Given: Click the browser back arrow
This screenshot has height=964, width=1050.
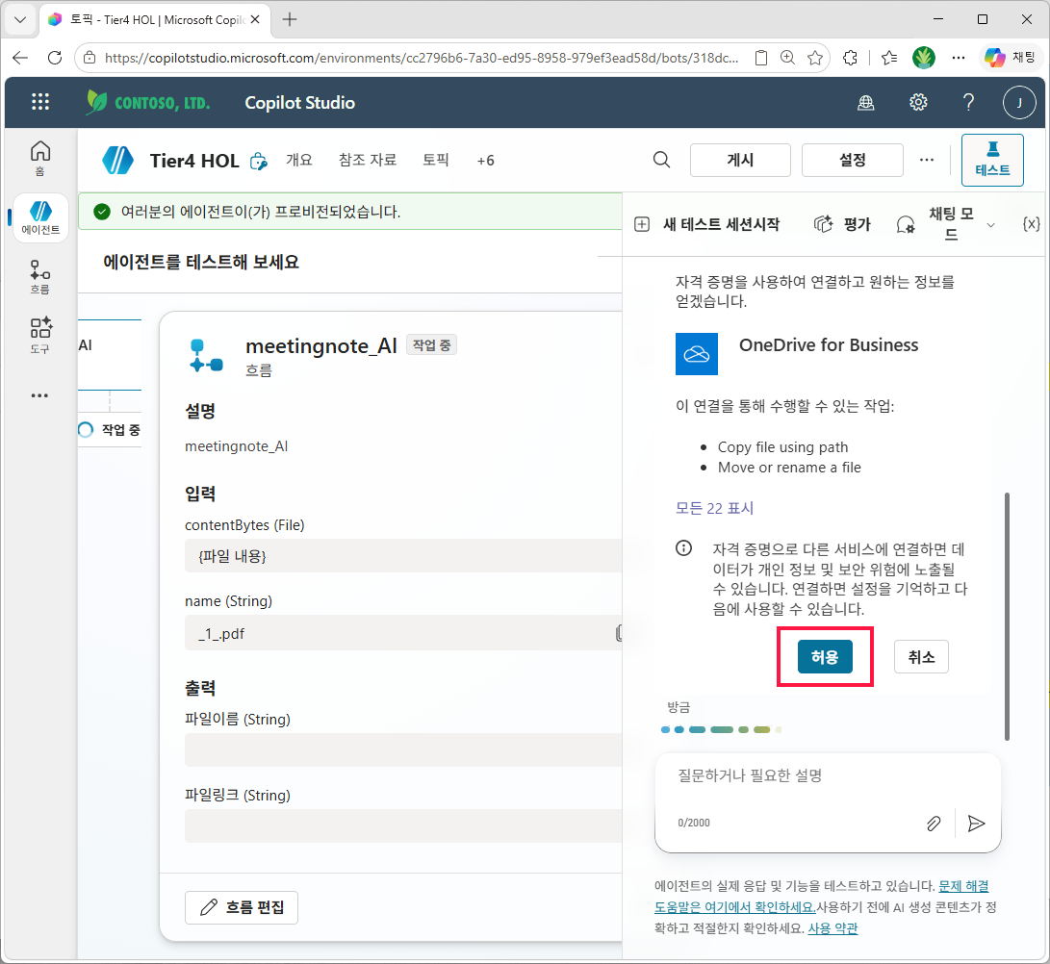Looking at the screenshot, I should (20, 58).
